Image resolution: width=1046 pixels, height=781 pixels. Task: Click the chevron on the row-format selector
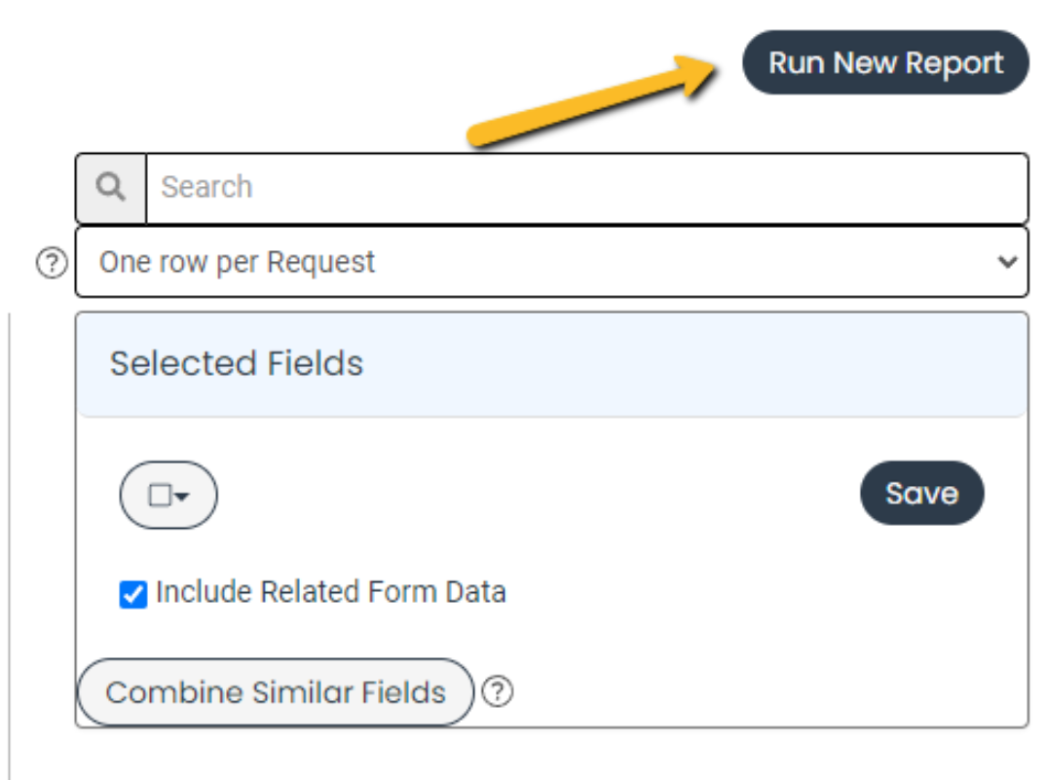pos(1006,261)
